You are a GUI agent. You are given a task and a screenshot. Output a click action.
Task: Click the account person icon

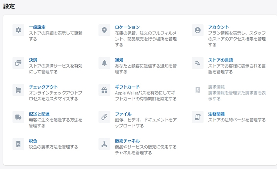(x=198, y=30)
